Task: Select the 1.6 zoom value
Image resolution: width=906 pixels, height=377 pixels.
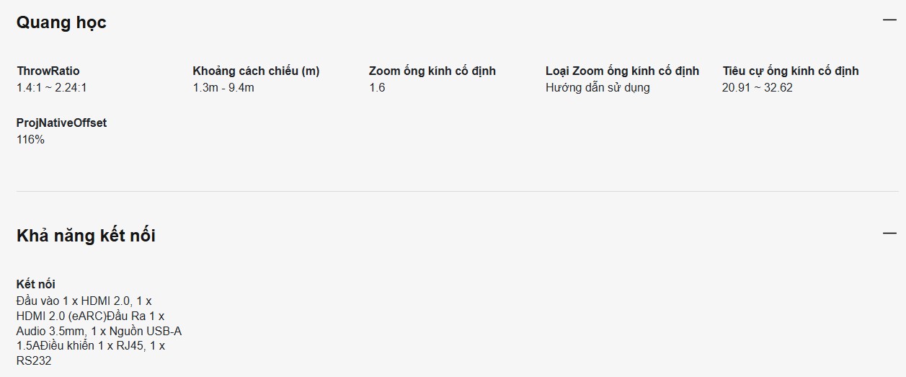Action: coord(377,88)
